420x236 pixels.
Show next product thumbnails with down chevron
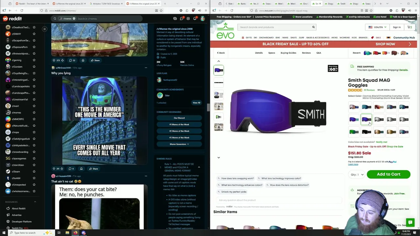(219, 158)
